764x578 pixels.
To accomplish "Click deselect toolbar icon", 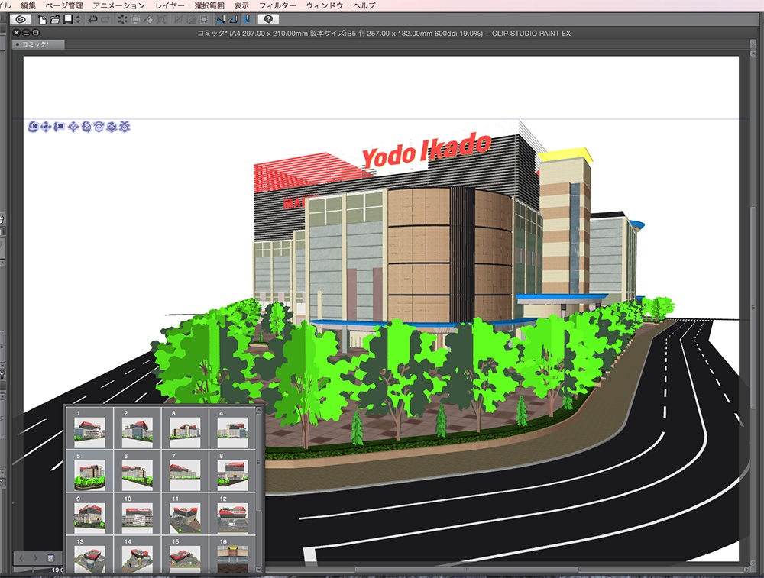I will tap(178, 20).
